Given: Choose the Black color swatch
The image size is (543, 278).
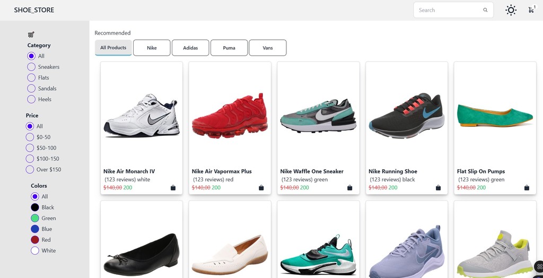Looking at the screenshot, I should pos(34,207).
